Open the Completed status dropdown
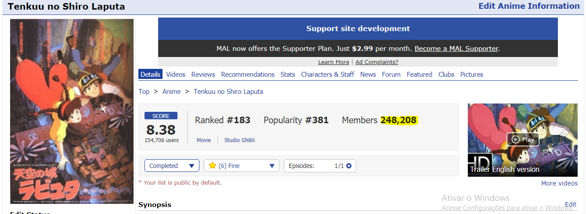 (x=172, y=166)
